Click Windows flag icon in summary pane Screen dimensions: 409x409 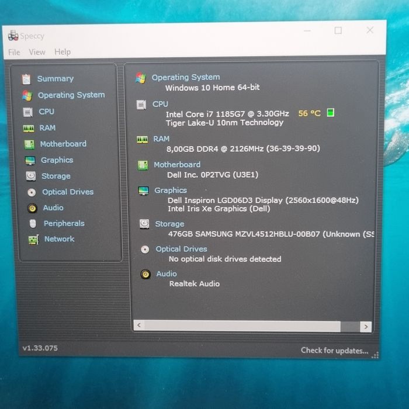(141, 78)
